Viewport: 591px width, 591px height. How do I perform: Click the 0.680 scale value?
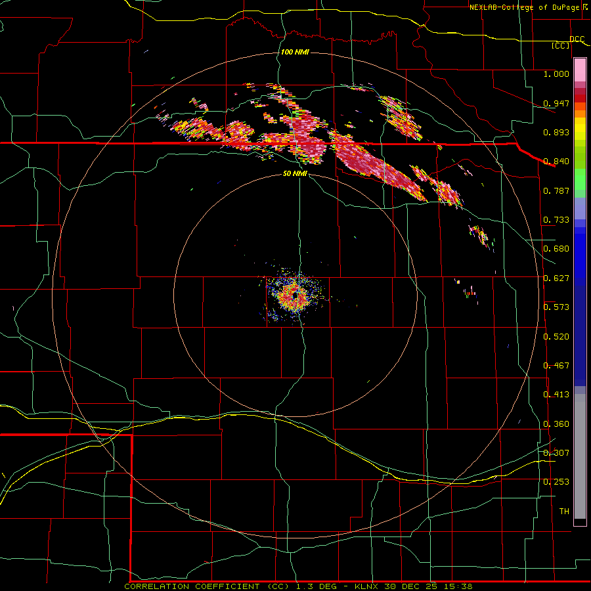point(556,249)
